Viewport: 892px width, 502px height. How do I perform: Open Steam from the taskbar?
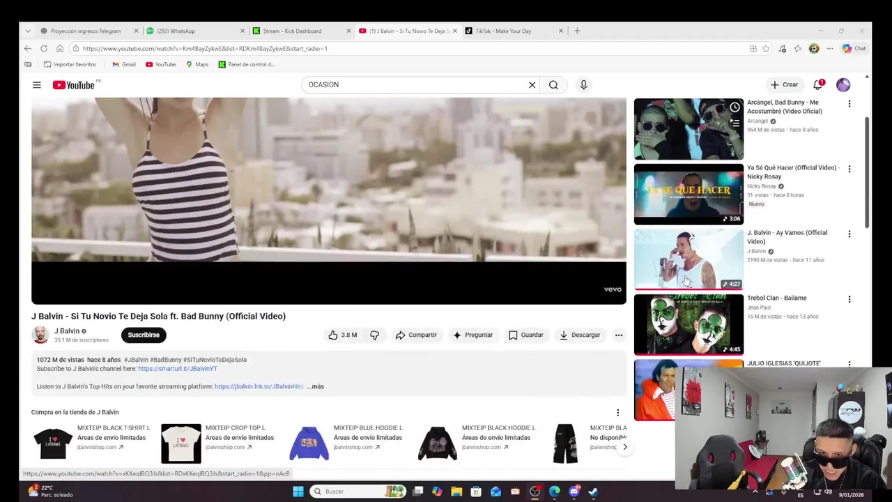point(593,492)
